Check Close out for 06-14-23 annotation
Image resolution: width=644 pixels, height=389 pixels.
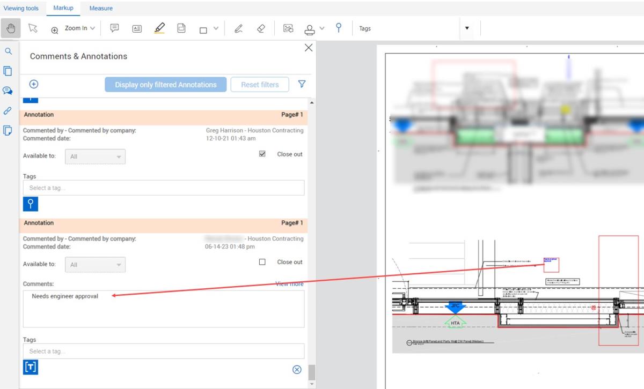click(x=262, y=262)
